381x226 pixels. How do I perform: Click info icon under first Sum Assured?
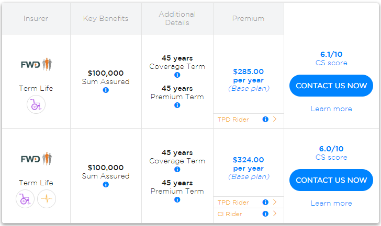(x=106, y=90)
